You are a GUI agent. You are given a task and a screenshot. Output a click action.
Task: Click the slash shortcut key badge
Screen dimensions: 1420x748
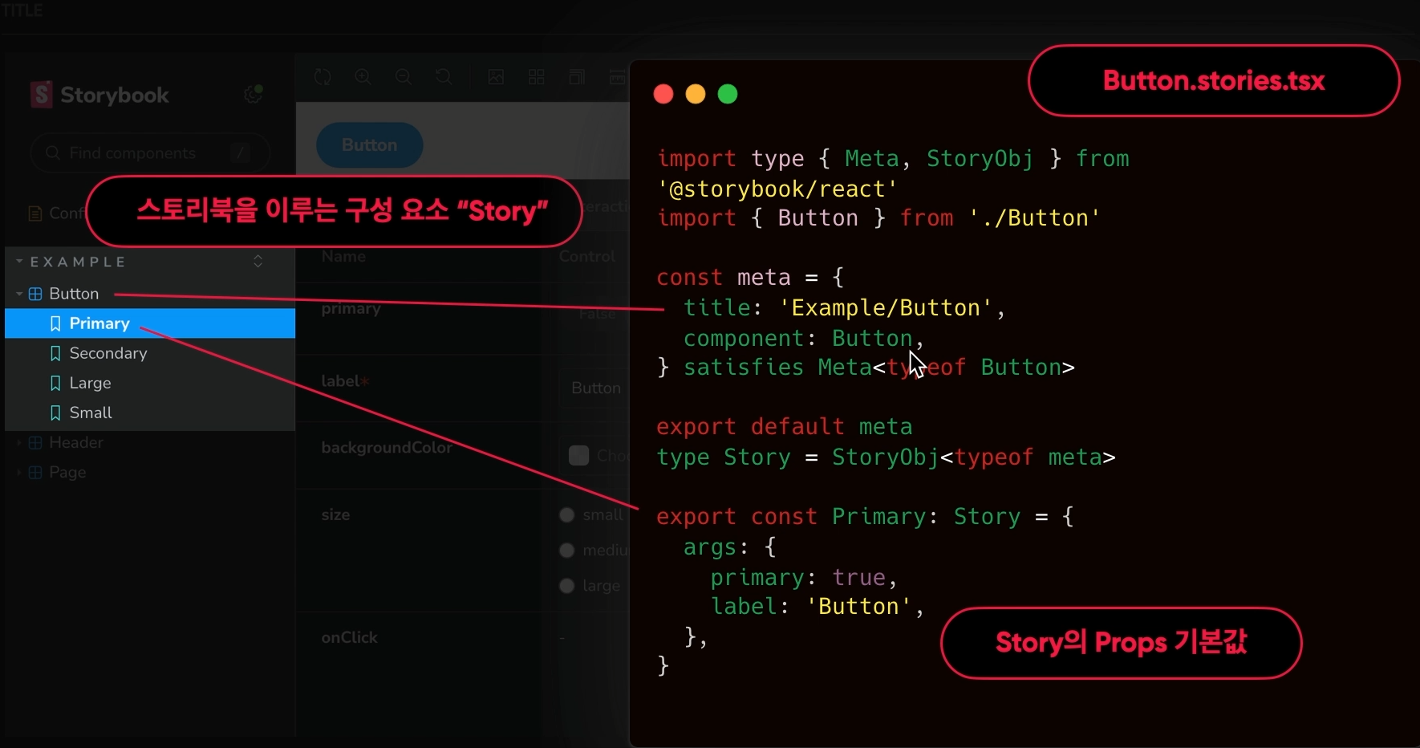(240, 152)
